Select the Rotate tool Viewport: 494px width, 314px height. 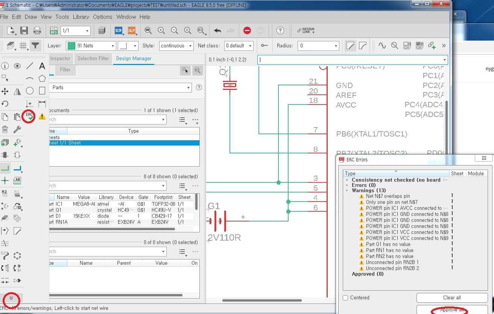pyautogui.click(x=5, y=104)
